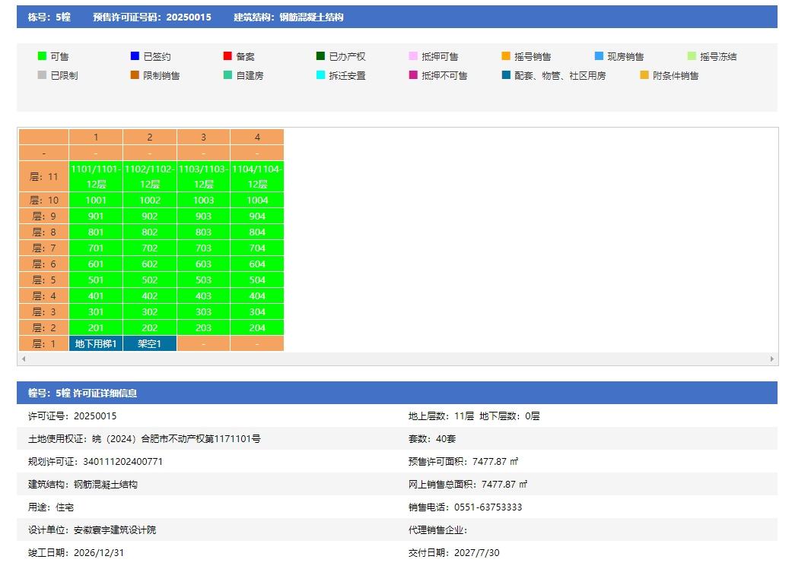The image size is (792, 572).
Task: Click the 栋号: 5幢 header text
Action: tap(49, 17)
